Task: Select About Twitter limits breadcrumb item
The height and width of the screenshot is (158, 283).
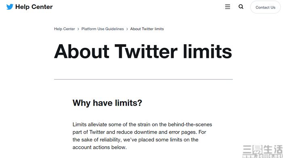Action: point(147,29)
